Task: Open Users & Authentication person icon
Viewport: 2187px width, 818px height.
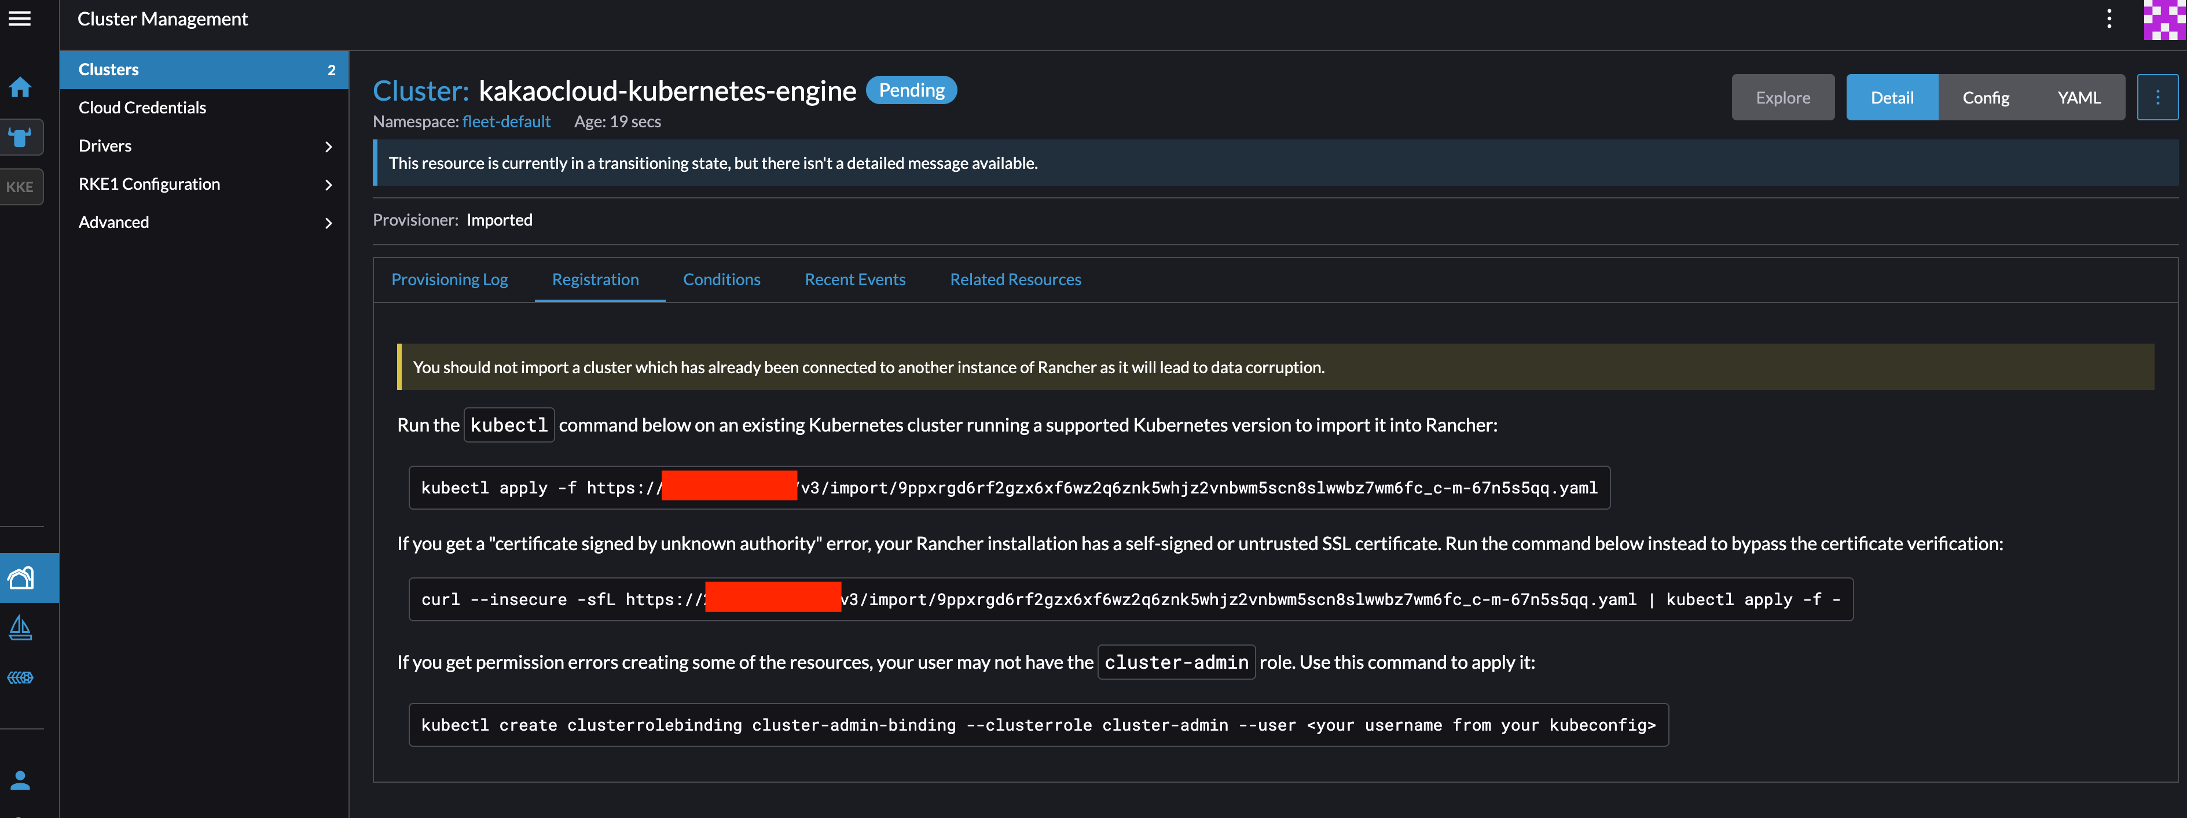Action: pos(20,780)
